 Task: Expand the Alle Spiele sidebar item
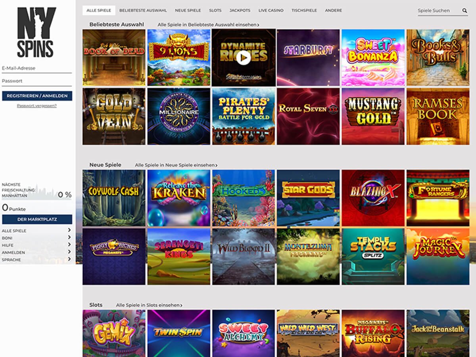click(36, 230)
